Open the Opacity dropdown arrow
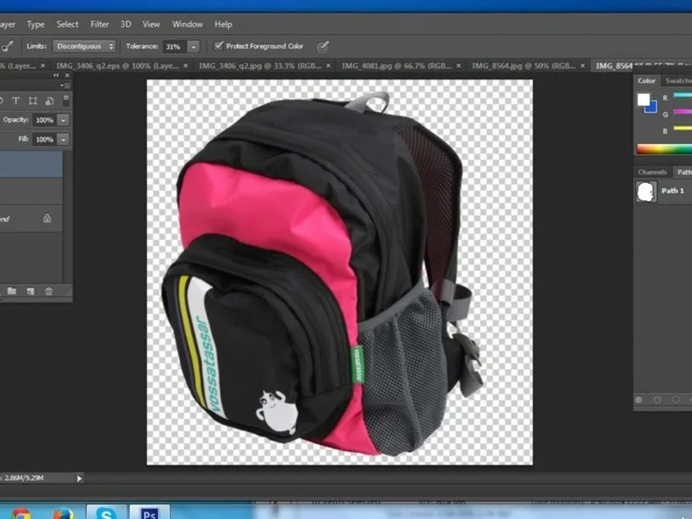 point(64,120)
